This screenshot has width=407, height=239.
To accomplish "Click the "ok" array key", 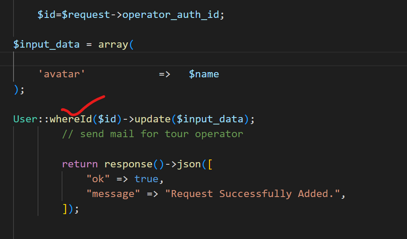I will coord(98,179).
